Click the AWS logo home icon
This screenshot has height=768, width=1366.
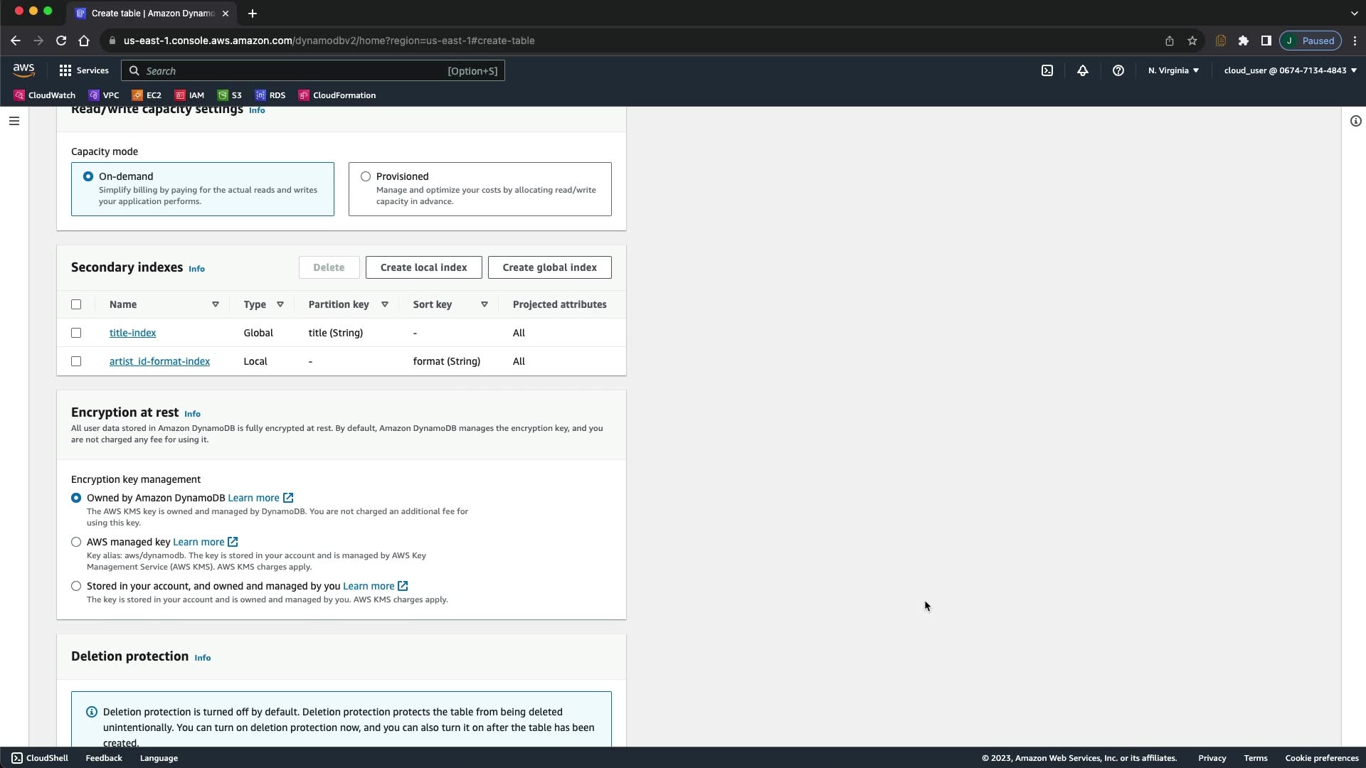[x=23, y=70]
